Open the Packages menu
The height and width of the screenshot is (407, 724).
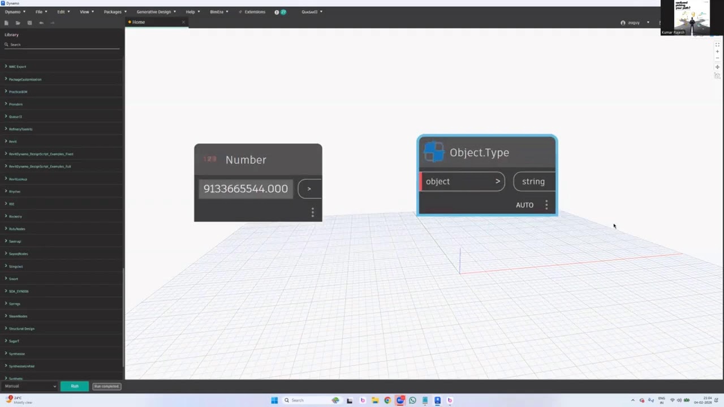115,12
